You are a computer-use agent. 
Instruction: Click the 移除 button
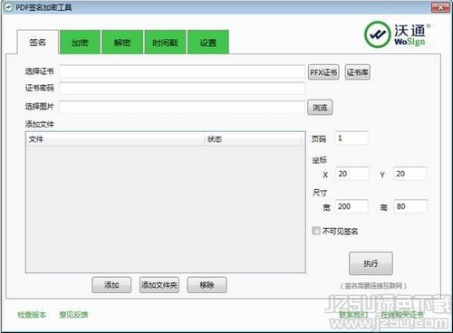207,285
